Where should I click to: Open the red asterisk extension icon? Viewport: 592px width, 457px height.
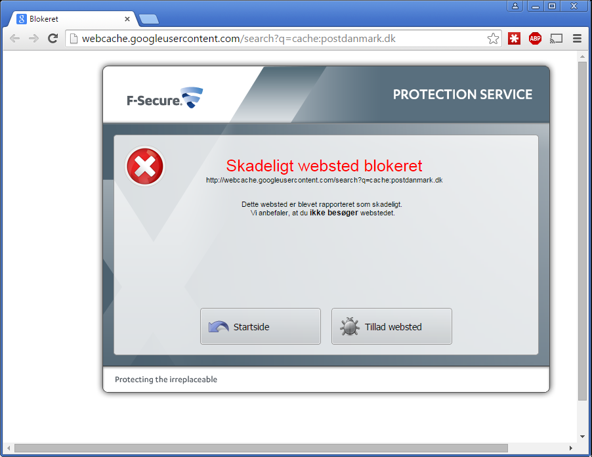coord(514,38)
